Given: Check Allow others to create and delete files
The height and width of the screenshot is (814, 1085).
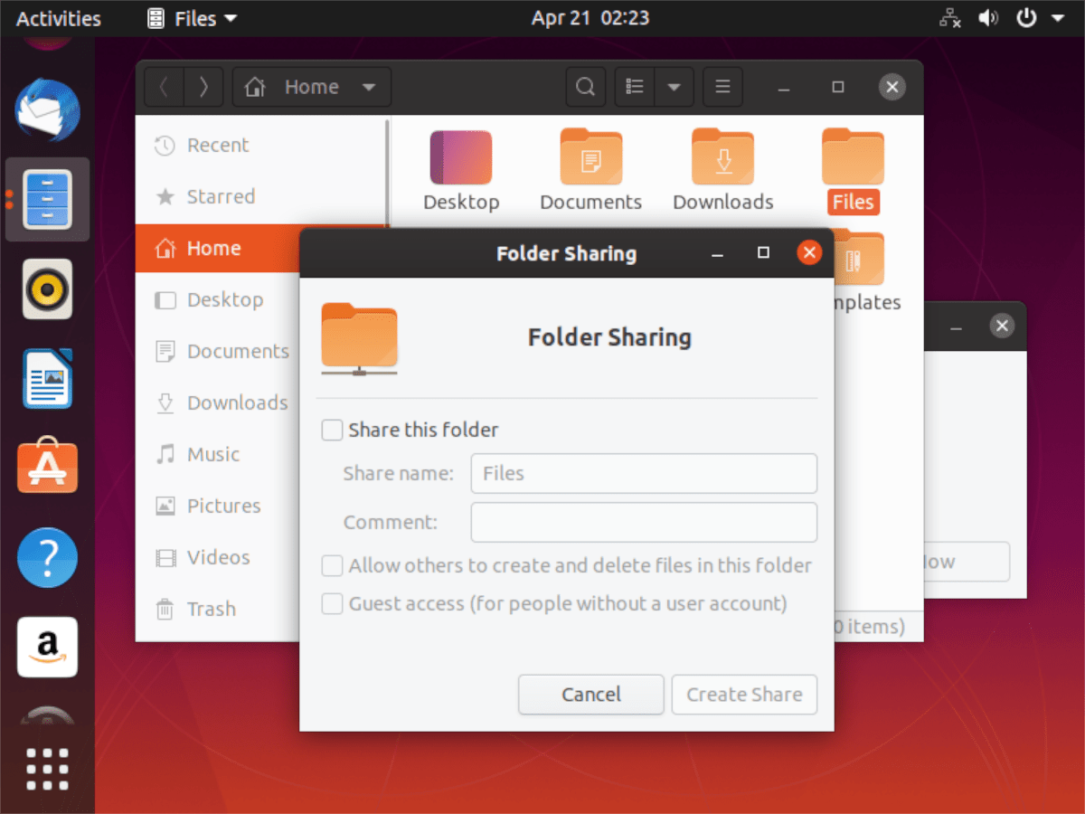Looking at the screenshot, I should coord(332,565).
